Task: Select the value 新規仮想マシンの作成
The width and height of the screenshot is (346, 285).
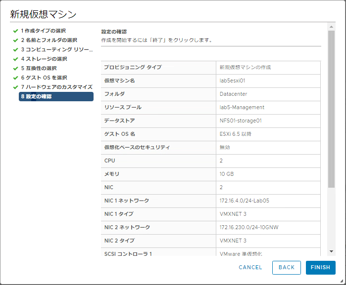Action: 245,67
